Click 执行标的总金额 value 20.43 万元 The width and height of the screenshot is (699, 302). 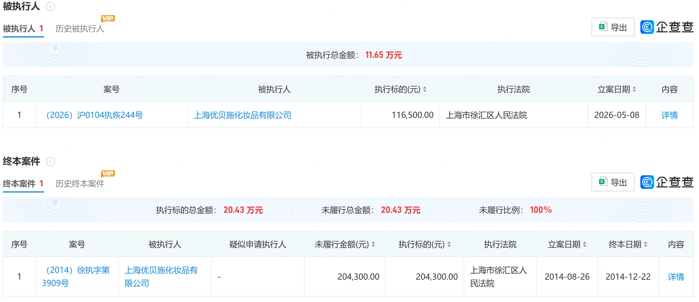[243, 210]
